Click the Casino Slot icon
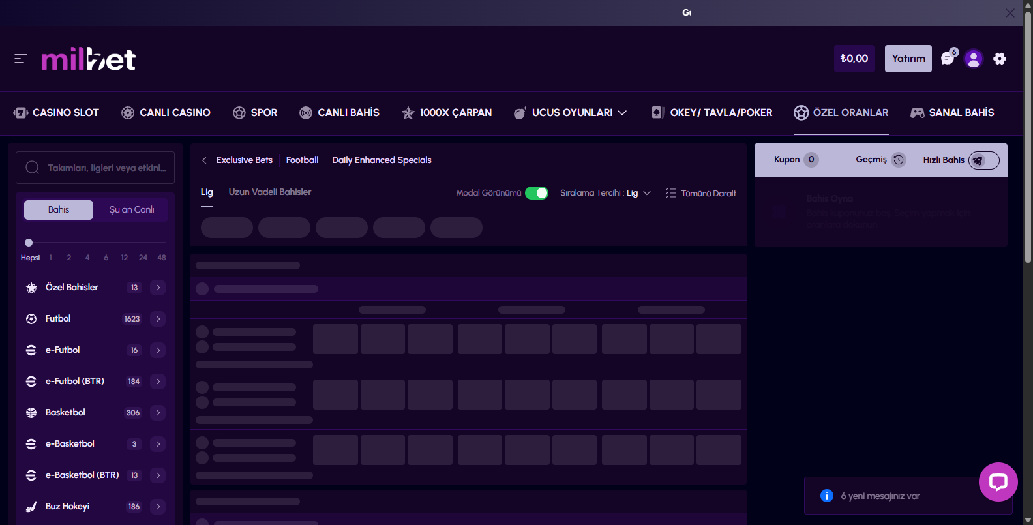 [x=20, y=113]
